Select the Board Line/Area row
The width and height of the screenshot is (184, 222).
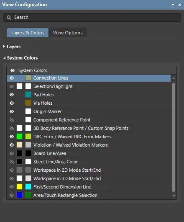click(x=89, y=153)
